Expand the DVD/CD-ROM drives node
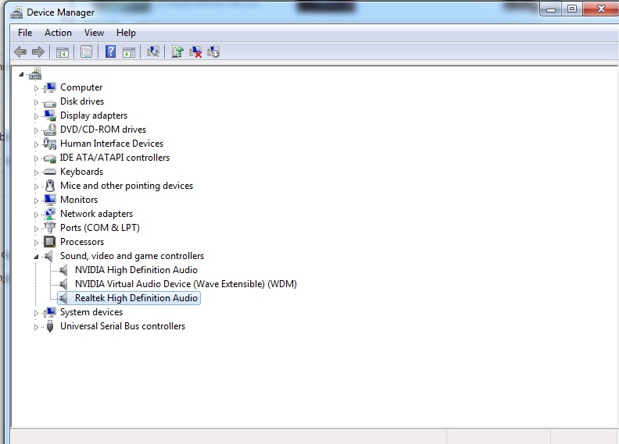Image resolution: width=619 pixels, height=444 pixels. click(36, 130)
